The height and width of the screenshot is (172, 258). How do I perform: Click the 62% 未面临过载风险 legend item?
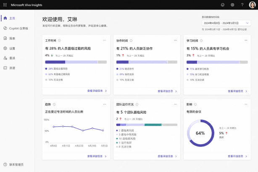click(58, 74)
